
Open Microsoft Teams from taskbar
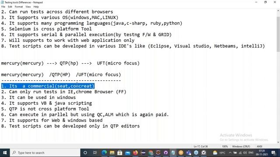point(189,153)
